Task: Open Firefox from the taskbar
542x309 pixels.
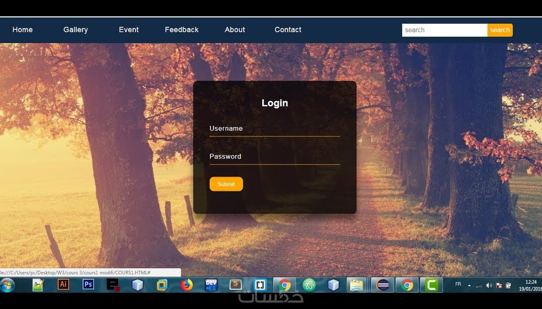Action: tap(187, 285)
